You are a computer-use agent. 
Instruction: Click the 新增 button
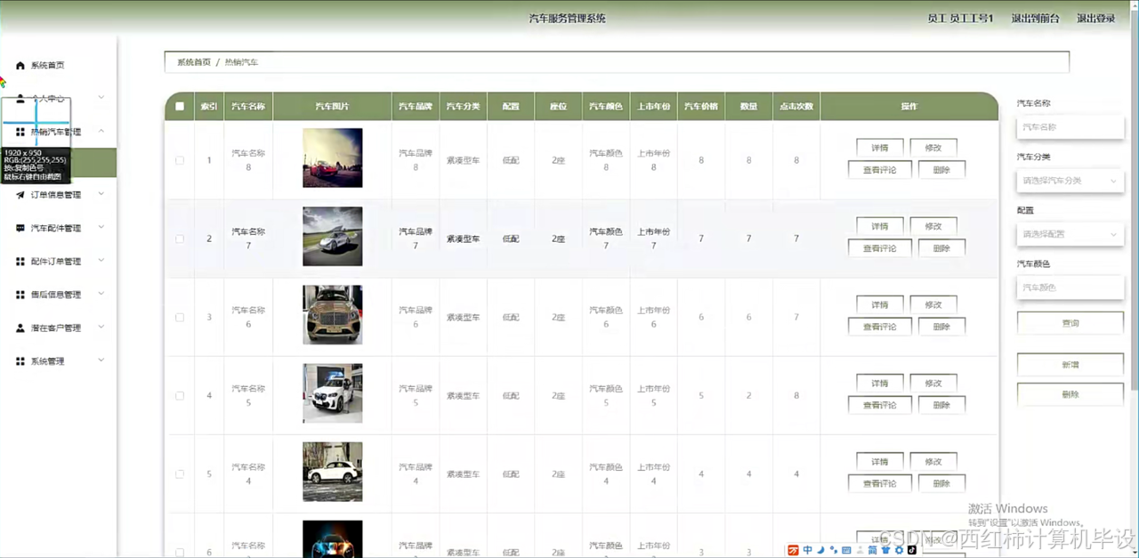1070,365
